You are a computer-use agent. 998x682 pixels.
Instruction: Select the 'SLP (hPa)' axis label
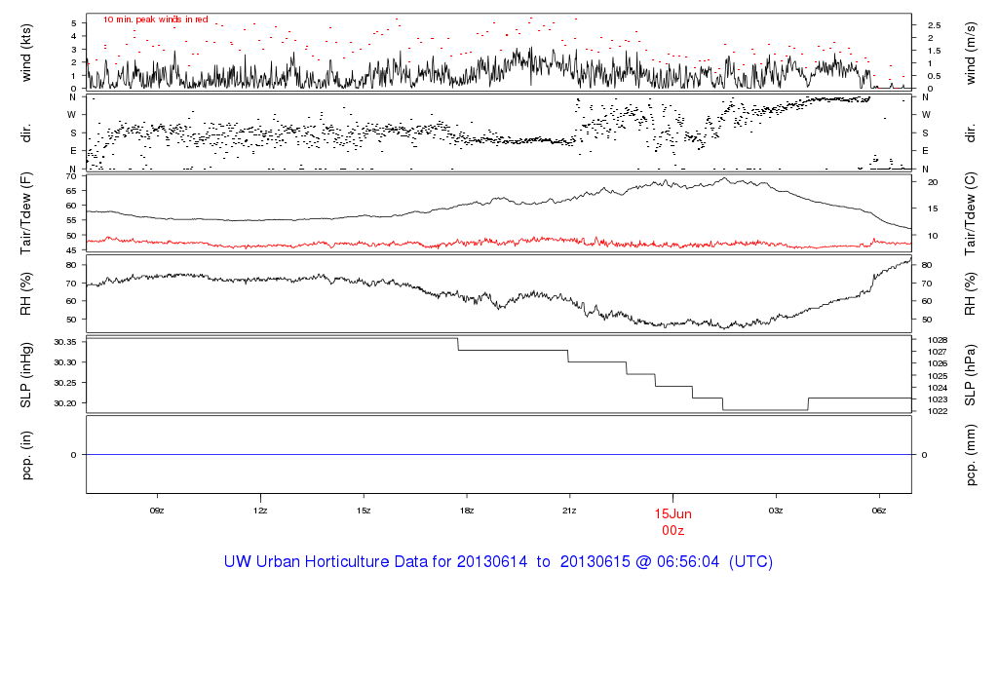tap(971, 375)
